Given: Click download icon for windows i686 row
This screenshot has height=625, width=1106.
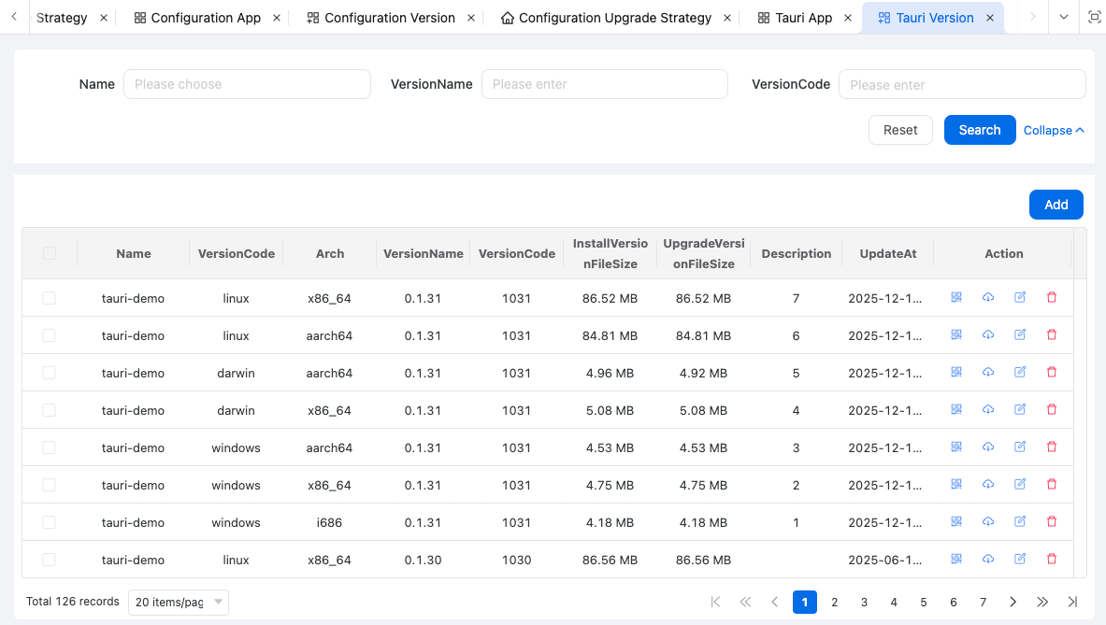Looking at the screenshot, I should (988, 521).
